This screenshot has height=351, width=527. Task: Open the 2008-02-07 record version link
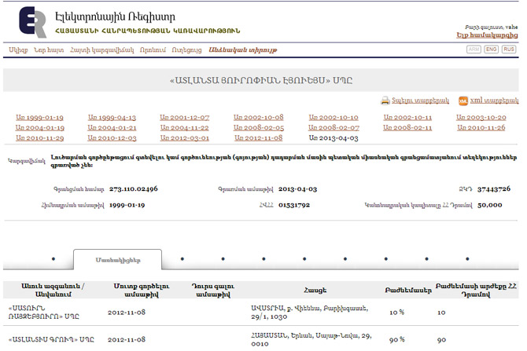tap(334, 127)
